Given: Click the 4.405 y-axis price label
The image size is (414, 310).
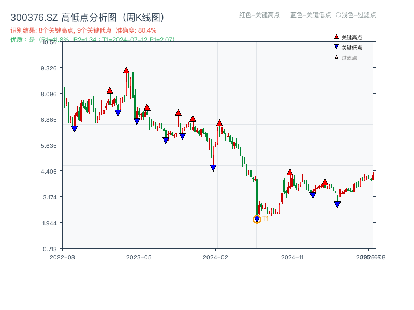Looking at the screenshot, I should [x=51, y=171].
